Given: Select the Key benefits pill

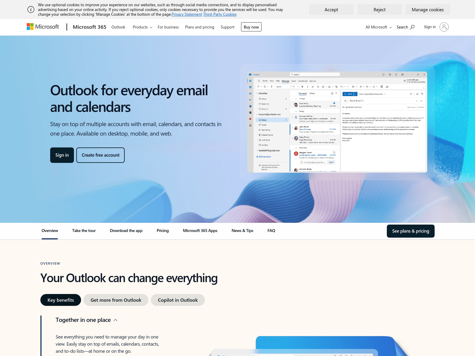Looking at the screenshot, I should [x=61, y=300].
